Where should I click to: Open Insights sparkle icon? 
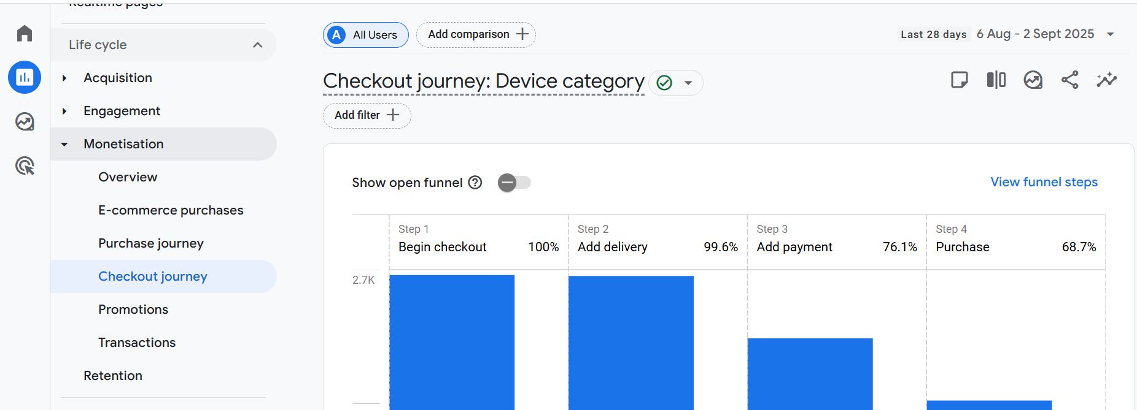[x=1106, y=80]
